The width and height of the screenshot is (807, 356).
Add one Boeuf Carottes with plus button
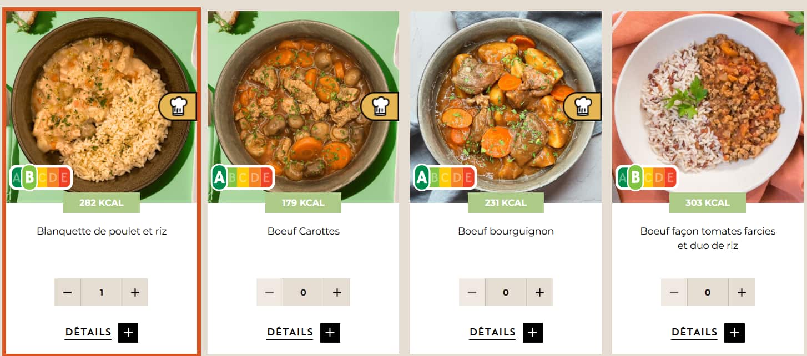[x=337, y=292]
